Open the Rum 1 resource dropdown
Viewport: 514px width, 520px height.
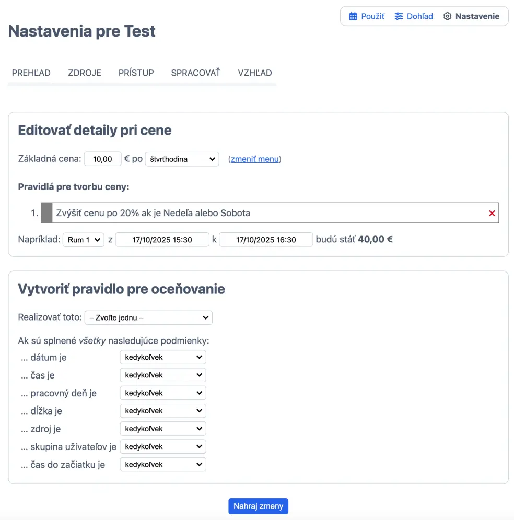point(84,240)
